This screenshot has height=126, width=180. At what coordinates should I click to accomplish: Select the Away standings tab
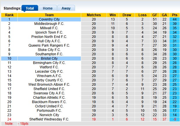pos(66,8)
